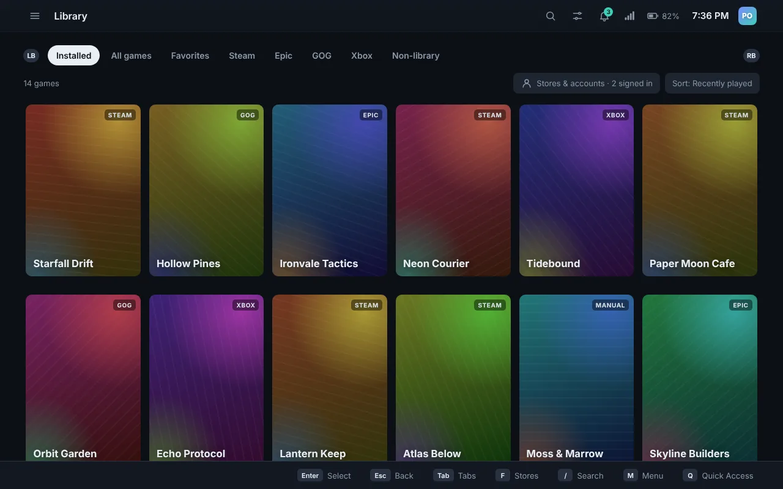The image size is (783, 489).
Task: Go to the GOG tab
Action: [x=322, y=56]
